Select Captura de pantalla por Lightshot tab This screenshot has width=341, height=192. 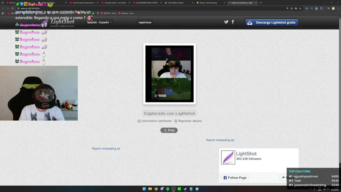point(242,3)
